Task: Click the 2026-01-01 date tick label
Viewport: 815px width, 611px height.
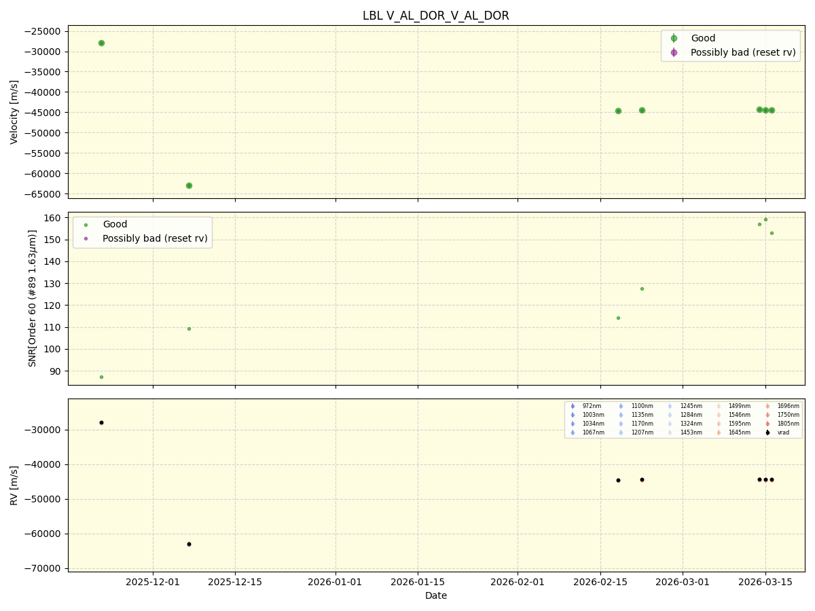Action: (x=336, y=582)
